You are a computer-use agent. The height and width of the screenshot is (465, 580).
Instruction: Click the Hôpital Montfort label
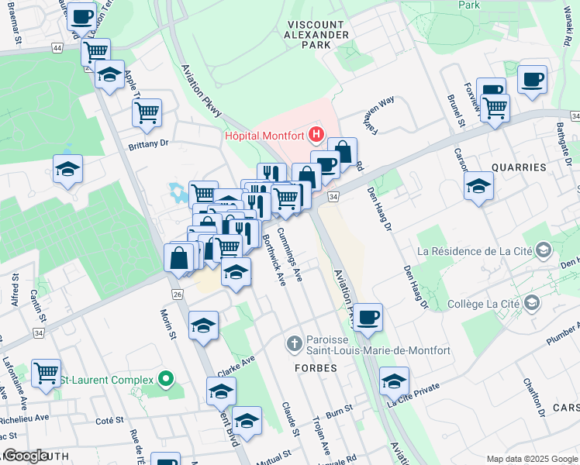tap(264, 136)
